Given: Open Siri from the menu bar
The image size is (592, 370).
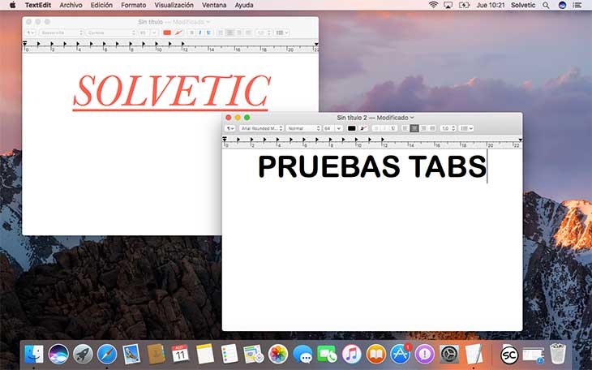Looking at the screenshot, I should point(562,5).
